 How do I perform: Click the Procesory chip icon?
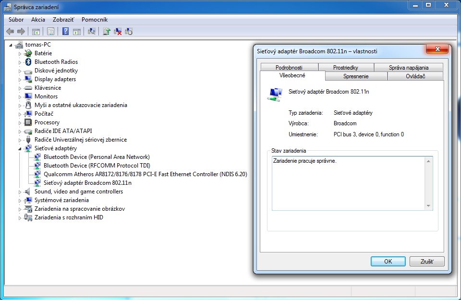point(28,122)
